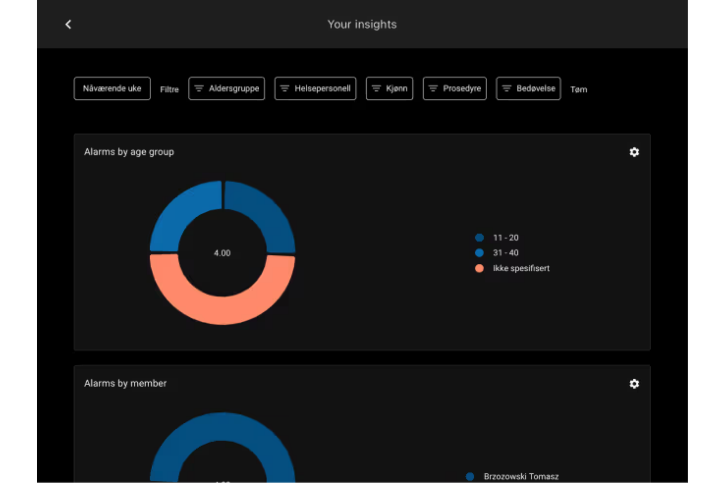This screenshot has width=725, height=483.
Task: Click filter icon on Helsepersonell chip
Action: pyautogui.click(x=284, y=89)
